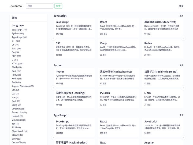
Task: Filter by Python (685) language
Action: [x=18, y=33]
